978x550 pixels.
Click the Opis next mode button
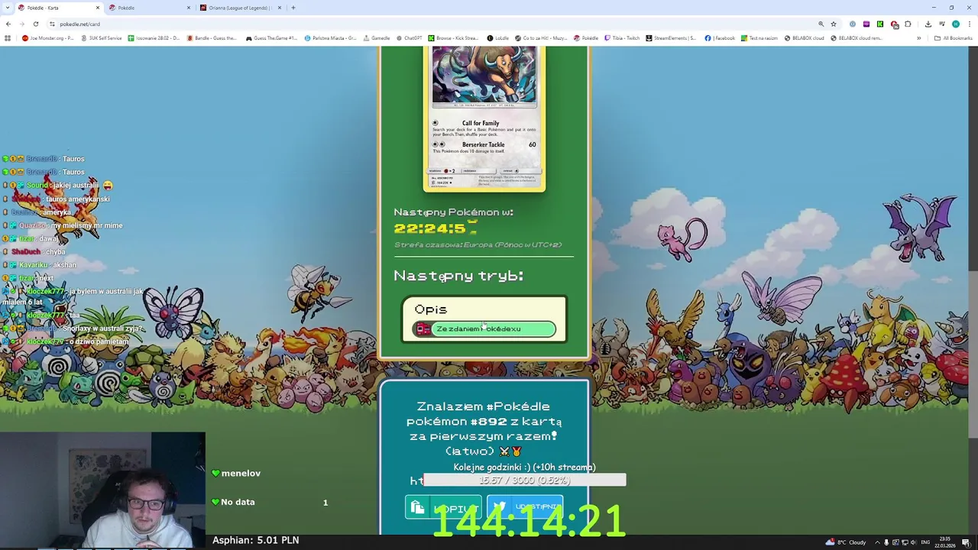point(484,319)
